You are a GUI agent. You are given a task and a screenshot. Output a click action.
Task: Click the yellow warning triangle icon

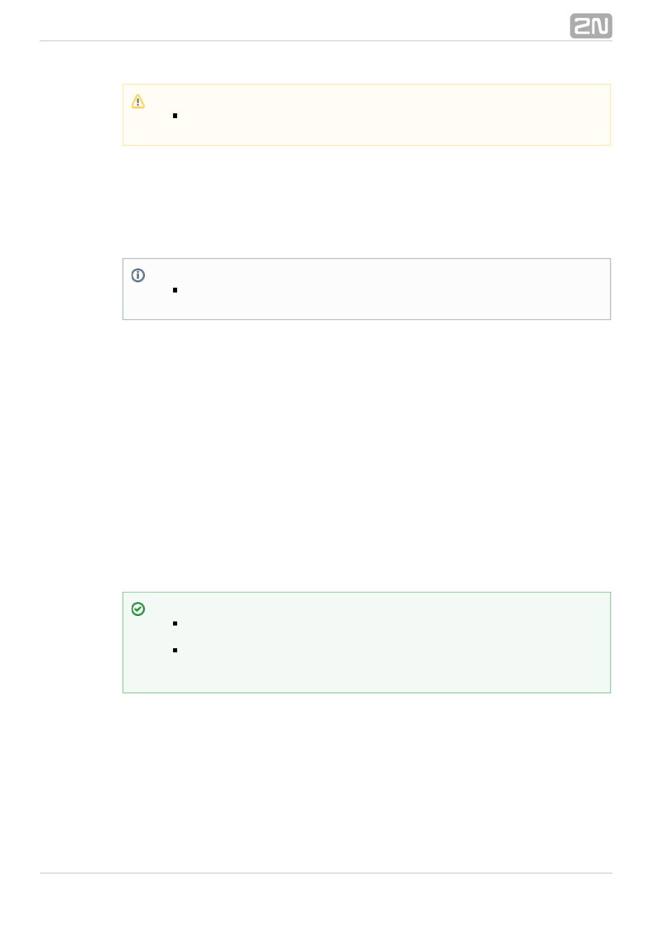tap(138, 102)
